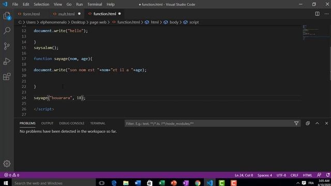Open the Selection menu

[x=41, y=4]
